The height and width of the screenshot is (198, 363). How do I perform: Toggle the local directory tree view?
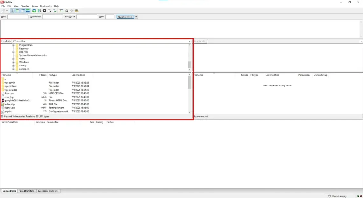[17, 10]
